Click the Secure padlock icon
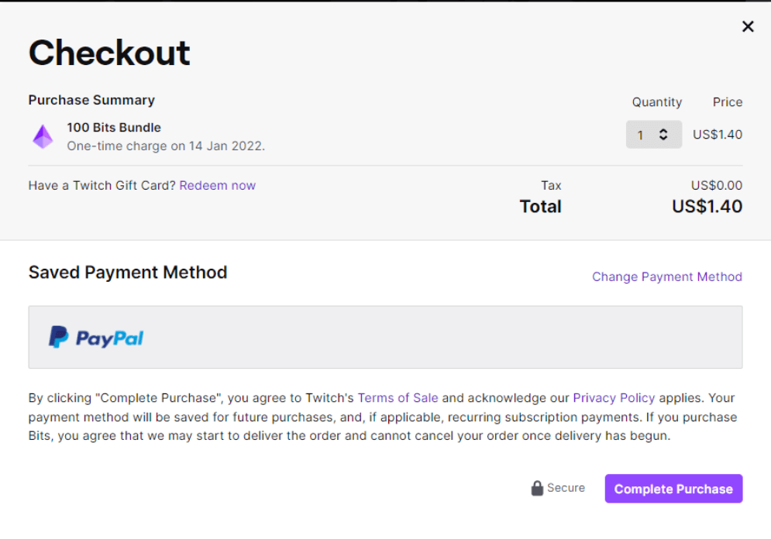771x539 pixels. (537, 489)
